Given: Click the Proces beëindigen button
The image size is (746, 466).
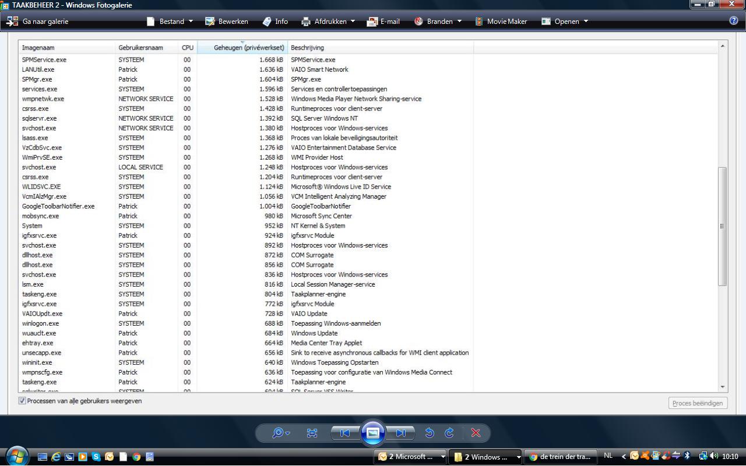Looking at the screenshot, I should (698, 403).
